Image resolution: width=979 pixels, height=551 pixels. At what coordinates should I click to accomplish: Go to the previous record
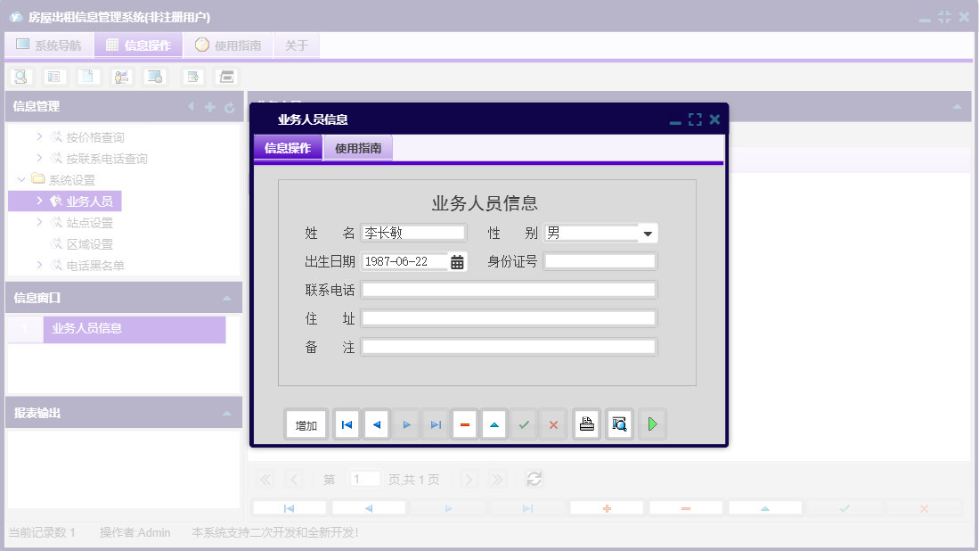(x=376, y=424)
